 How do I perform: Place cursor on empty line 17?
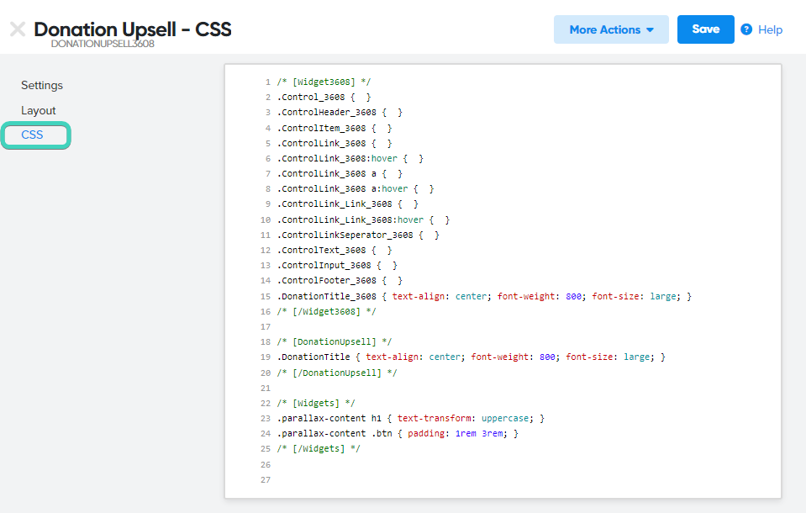click(503, 327)
